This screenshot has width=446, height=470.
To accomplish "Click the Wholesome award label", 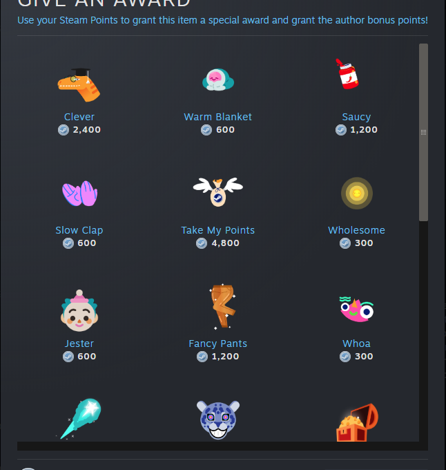I will (356, 230).
